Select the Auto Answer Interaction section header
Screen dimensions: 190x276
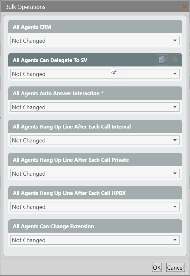click(x=95, y=93)
